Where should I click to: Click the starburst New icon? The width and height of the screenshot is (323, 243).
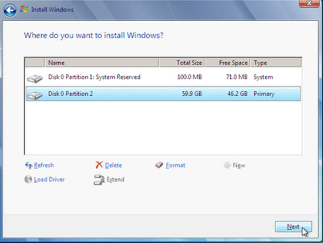coord(227,165)
